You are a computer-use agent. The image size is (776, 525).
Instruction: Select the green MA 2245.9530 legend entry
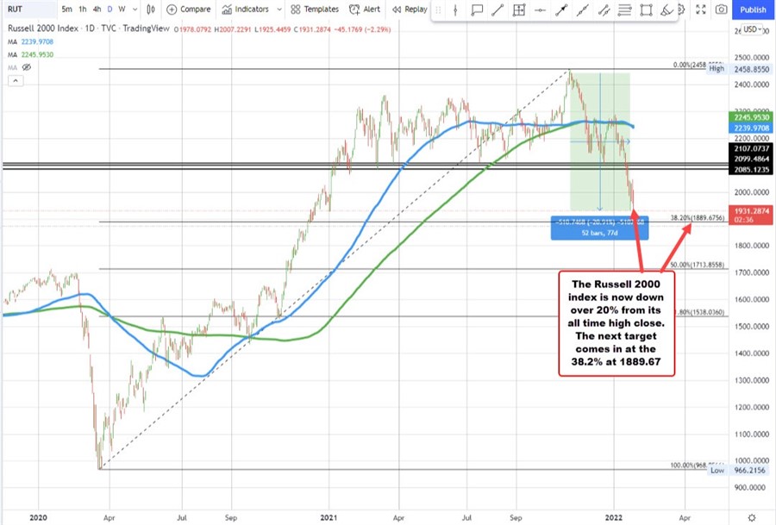pos(31,55)
